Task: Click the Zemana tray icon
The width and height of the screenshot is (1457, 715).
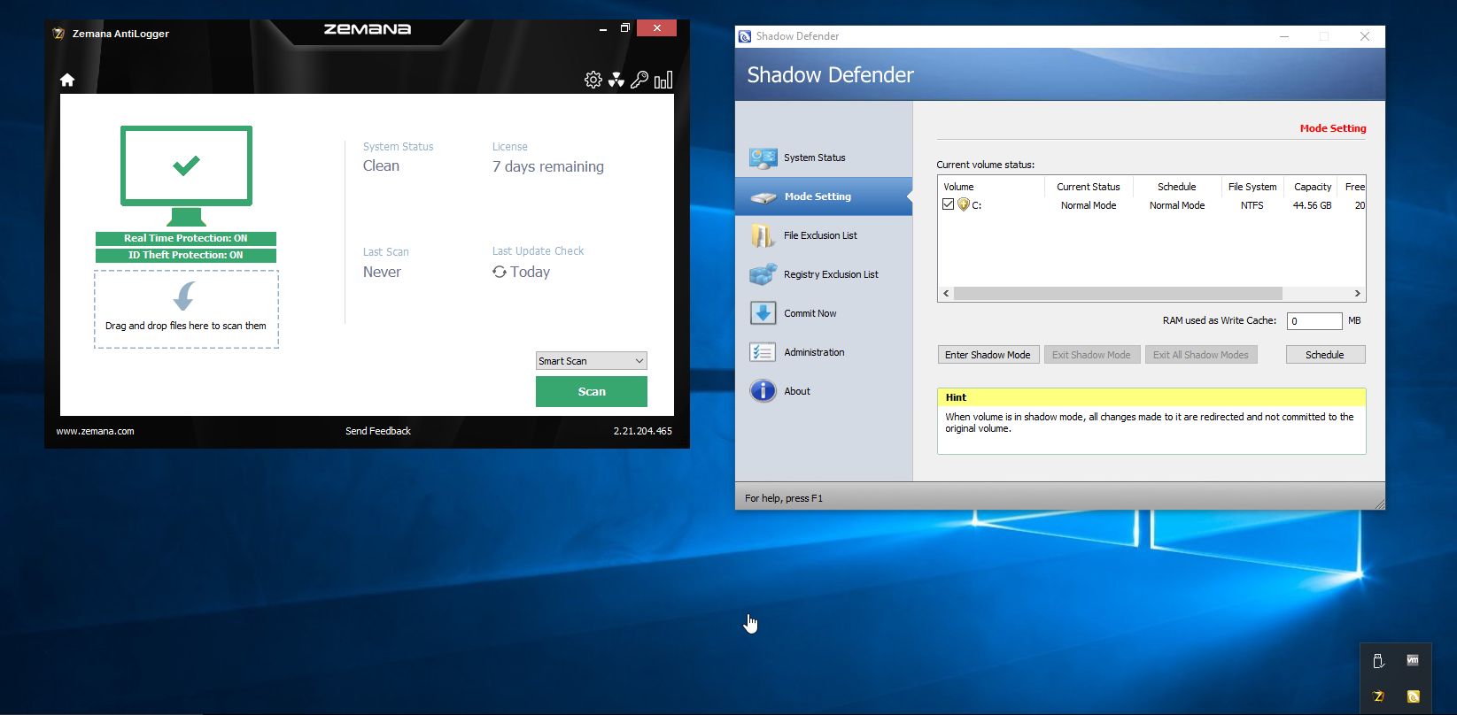Action: coord(1378,696)
